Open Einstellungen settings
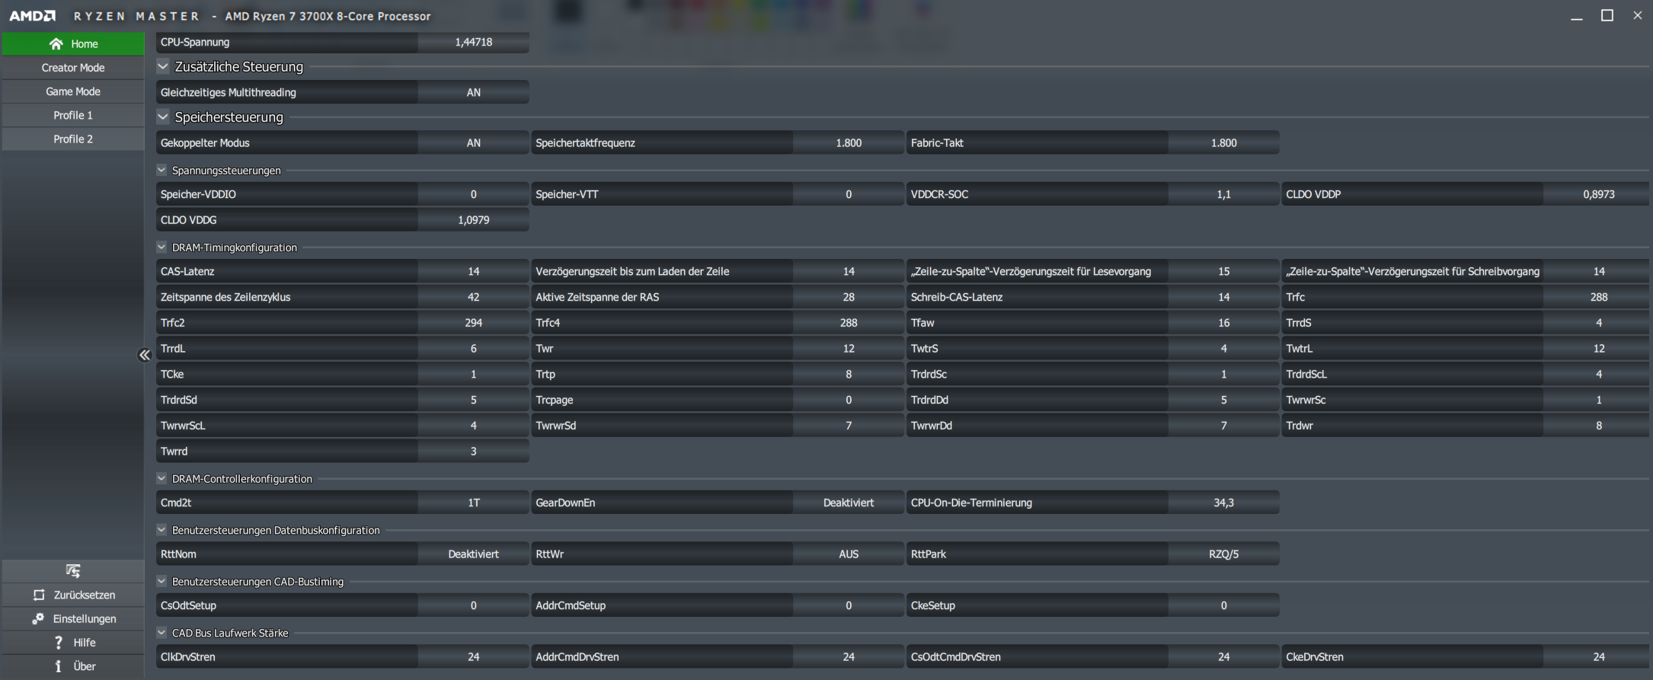Image resolution: width=1653 pixels, height=680 pixels. coord(73,618)
